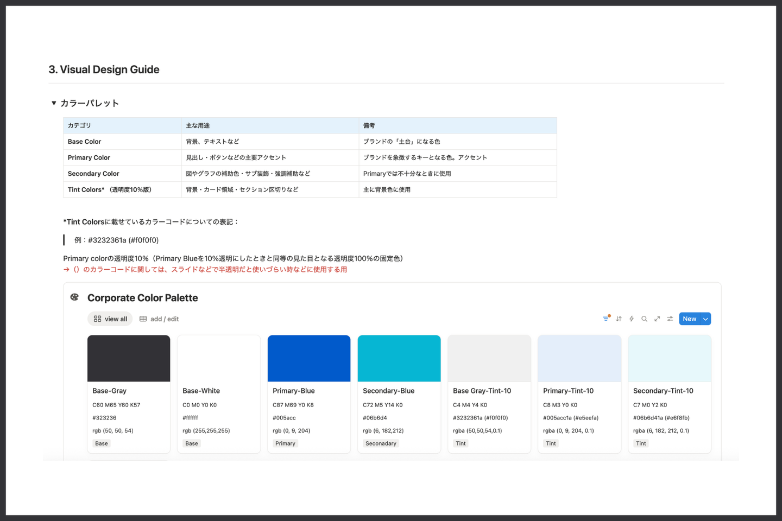Image resolution: width=782 pixels, height=521 pixels.
Task: Switch to the "add / edit" table tab
Action: tap(159, 319)
